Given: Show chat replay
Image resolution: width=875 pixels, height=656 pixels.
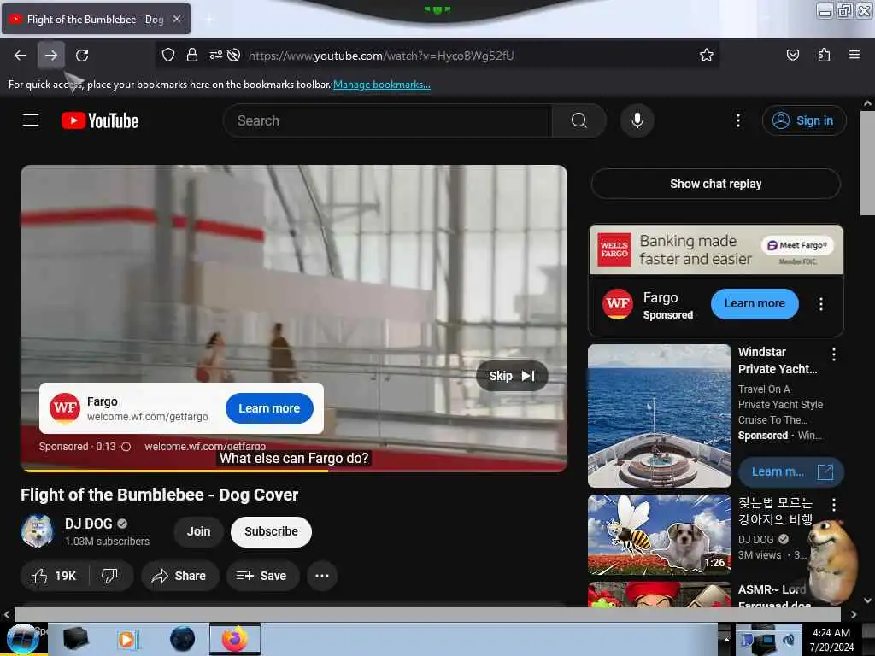Looking at the screenshot, I should 715,184.
